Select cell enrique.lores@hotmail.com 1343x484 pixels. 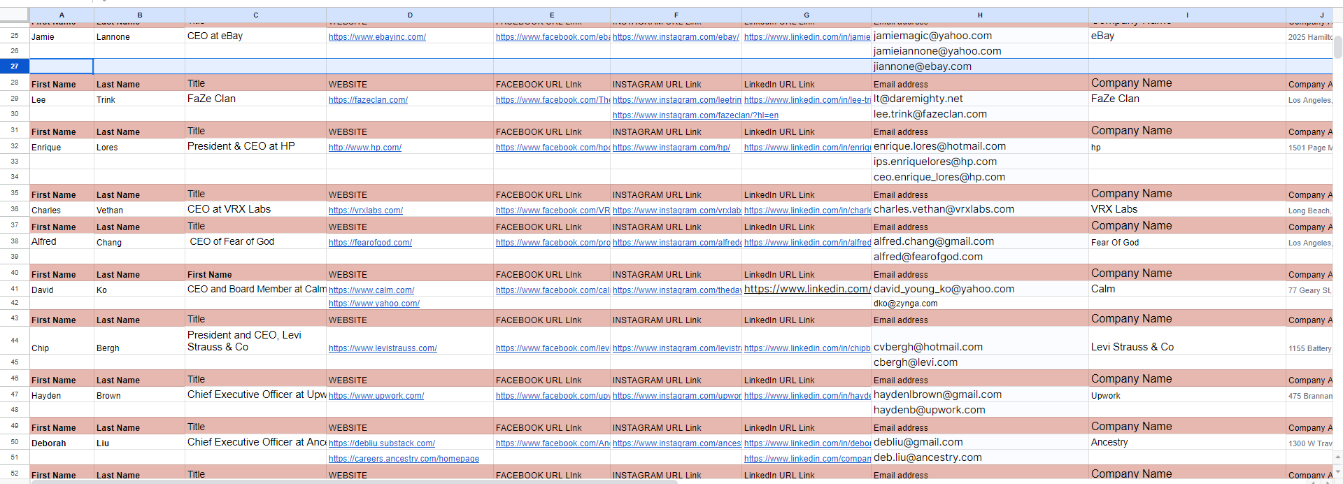coord(980,146)
